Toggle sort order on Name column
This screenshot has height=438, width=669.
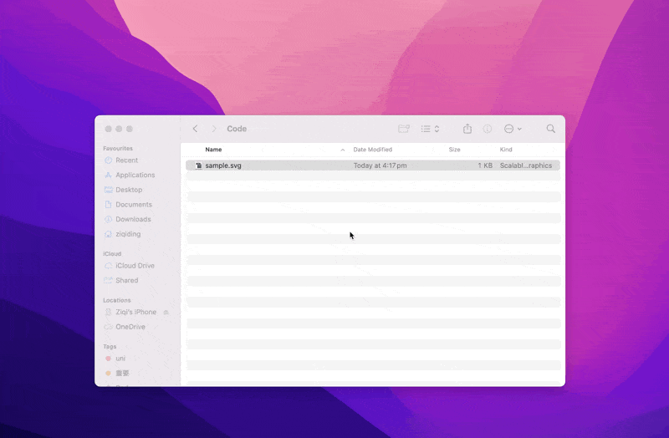(342, 150)
